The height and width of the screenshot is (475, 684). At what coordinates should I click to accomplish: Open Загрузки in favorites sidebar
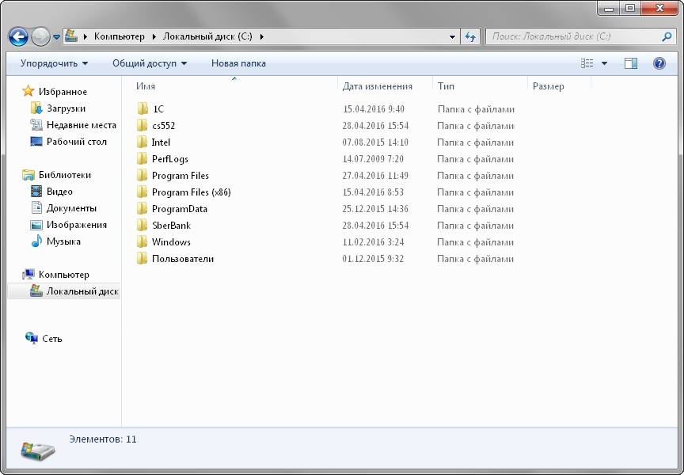(66, 108)
